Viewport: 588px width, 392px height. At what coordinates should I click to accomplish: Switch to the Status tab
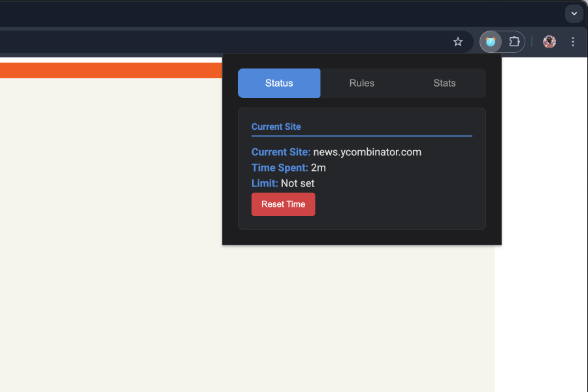point(279,83)
